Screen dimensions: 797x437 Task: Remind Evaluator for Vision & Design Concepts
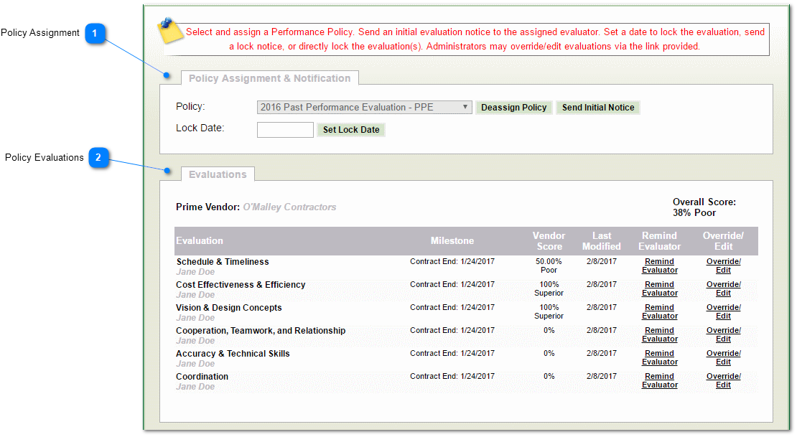659,312
